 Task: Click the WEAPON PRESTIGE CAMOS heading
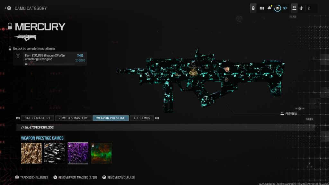pos(42,138)
